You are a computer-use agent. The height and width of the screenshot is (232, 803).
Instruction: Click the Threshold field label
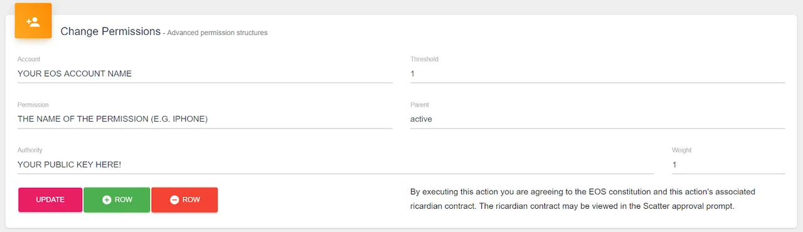424,59
